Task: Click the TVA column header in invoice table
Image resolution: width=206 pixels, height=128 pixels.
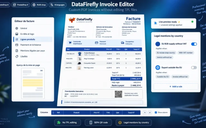Action: pyautogui.click(x=118, y=49)
